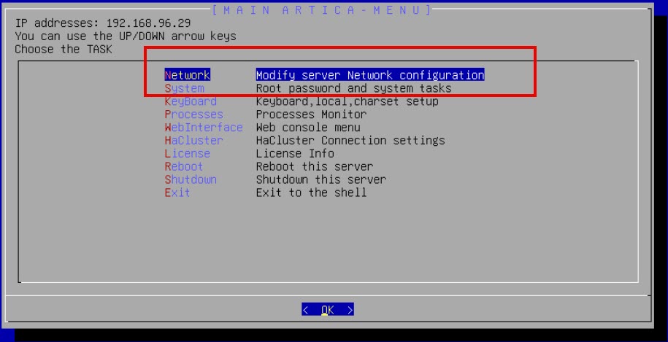
Task: Select the WebInterface menu item
Action: [x=203, y=128]
